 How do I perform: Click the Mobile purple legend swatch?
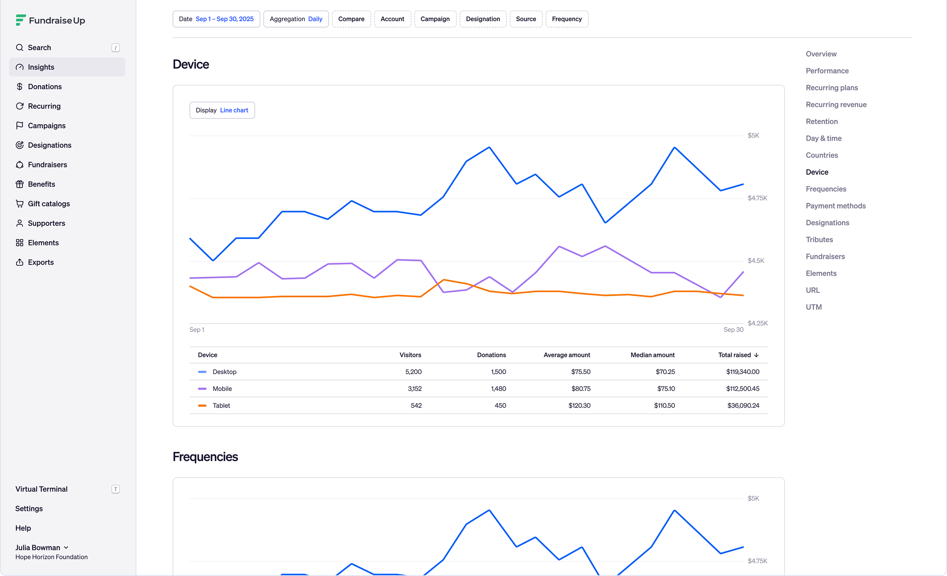(x=202, y=388)
